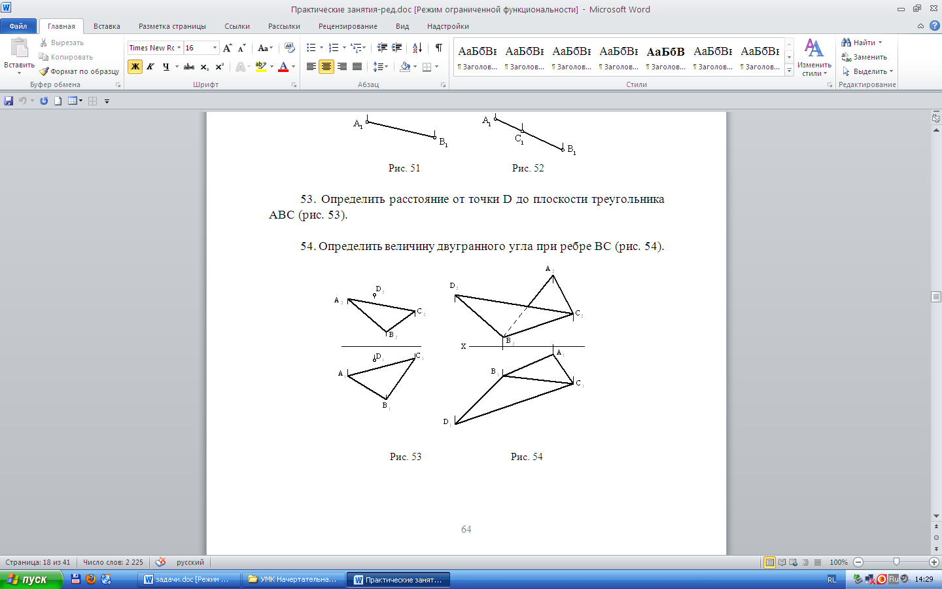Click Найти to search the document

tap(862, 43)
